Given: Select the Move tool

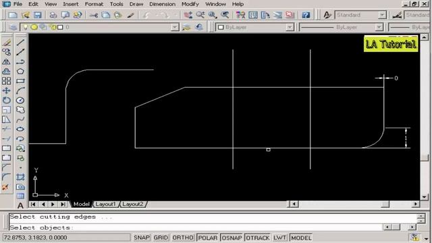Looking at the screenshot, I should click(x=6, y=90).
